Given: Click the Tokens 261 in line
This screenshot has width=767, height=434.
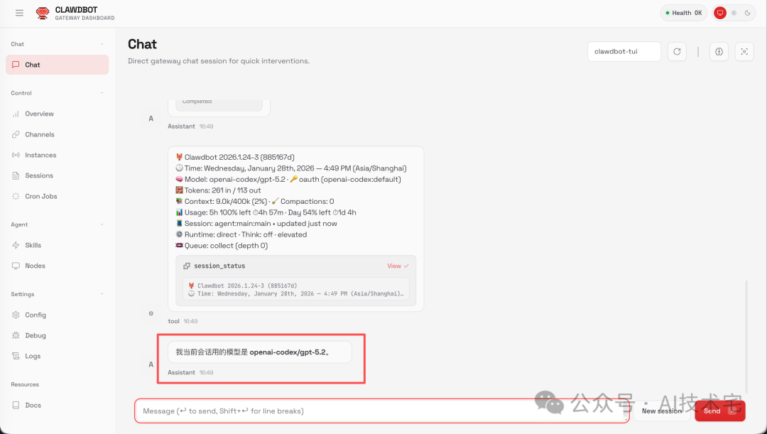Looking at the screenshot, I should pos(218,190).
